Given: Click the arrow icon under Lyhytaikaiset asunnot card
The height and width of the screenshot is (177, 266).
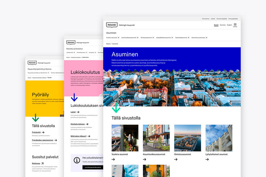Looking at the screenshot, I should (x=207, y=159).
